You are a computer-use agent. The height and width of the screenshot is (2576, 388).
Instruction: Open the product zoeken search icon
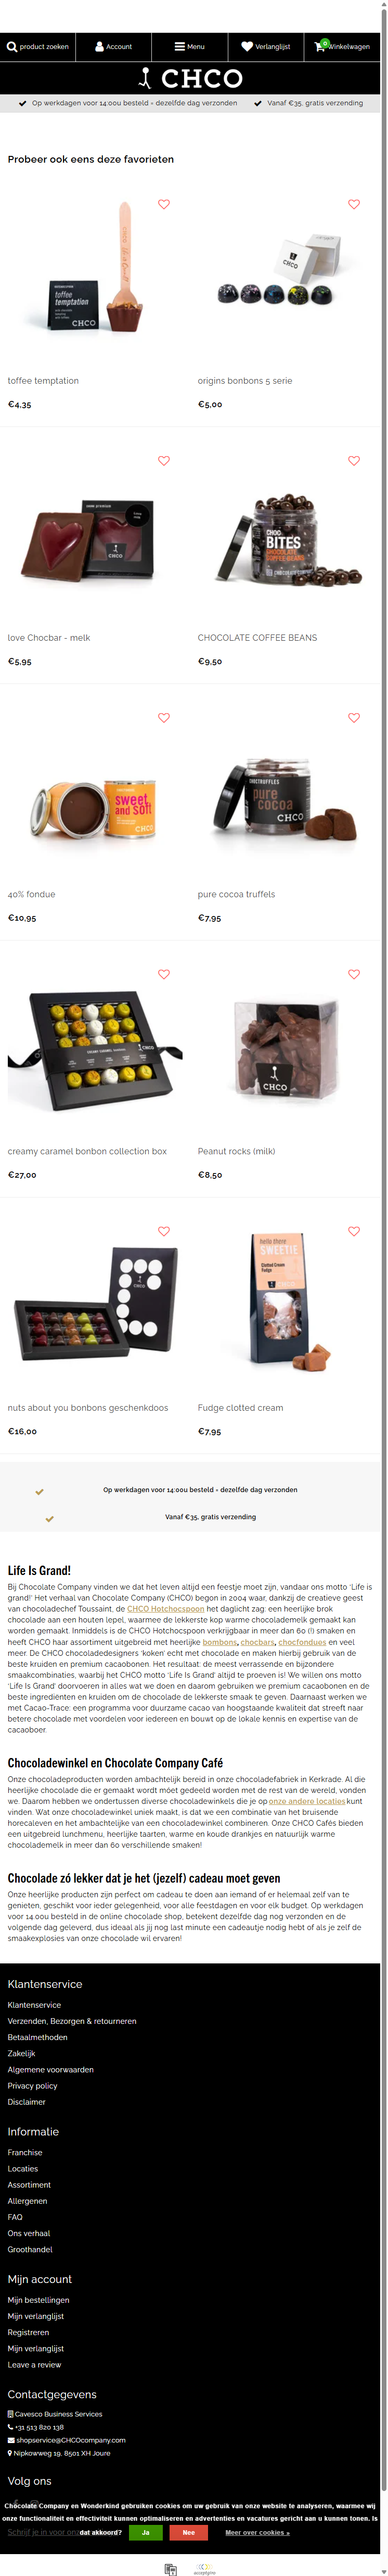[37, 46]
